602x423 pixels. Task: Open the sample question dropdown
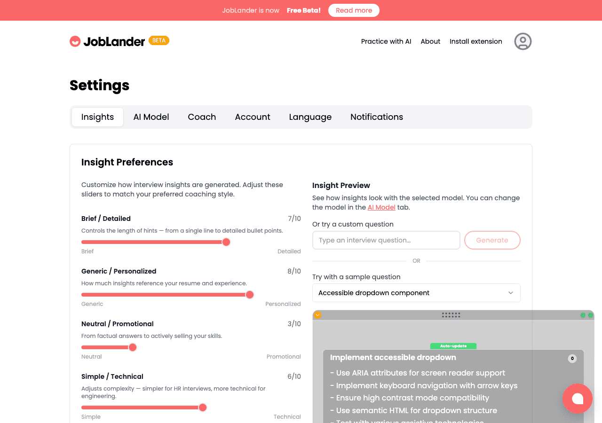click(x=416, y=293)
